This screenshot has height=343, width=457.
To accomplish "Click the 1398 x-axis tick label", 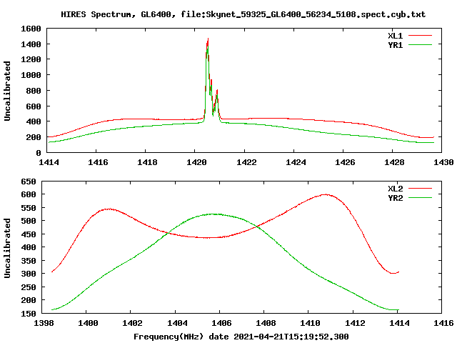I will (x=44, y=323).
